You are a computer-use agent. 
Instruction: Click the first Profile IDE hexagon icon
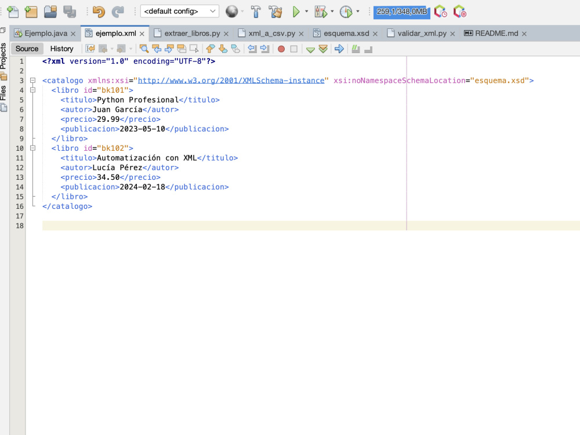[440, 12]
